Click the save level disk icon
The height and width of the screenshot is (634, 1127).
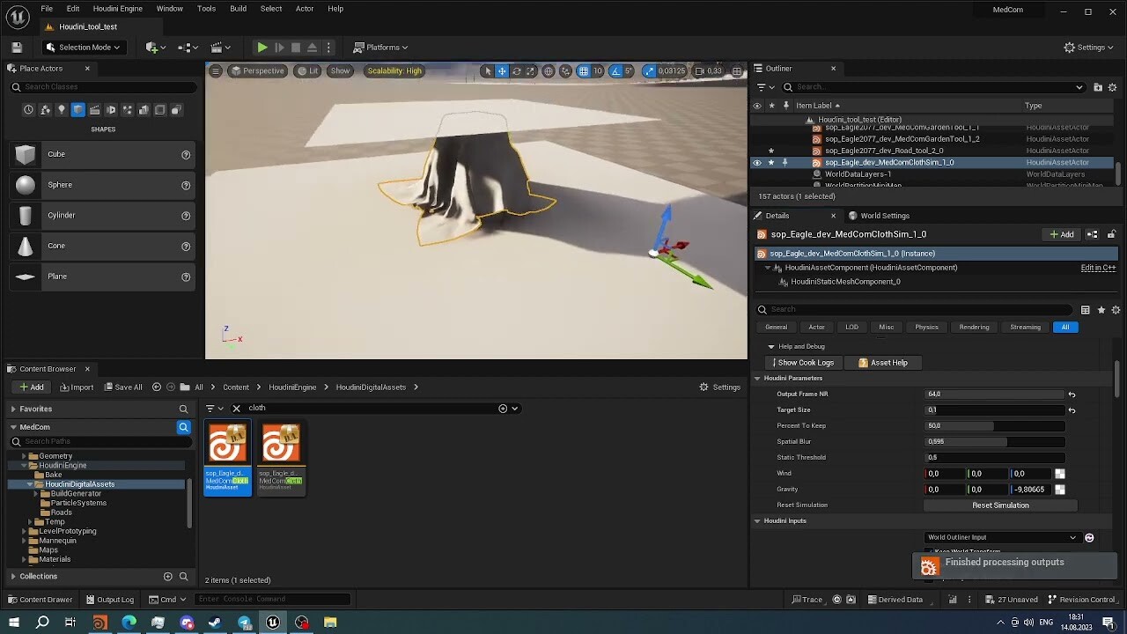[x=17, y=48]
